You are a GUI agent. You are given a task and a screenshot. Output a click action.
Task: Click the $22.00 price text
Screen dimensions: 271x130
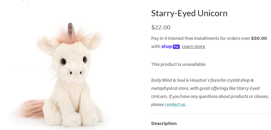161,27
